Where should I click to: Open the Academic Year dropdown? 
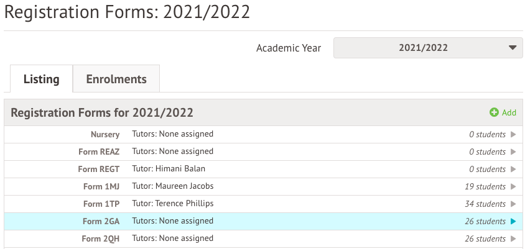coord(428,48)
